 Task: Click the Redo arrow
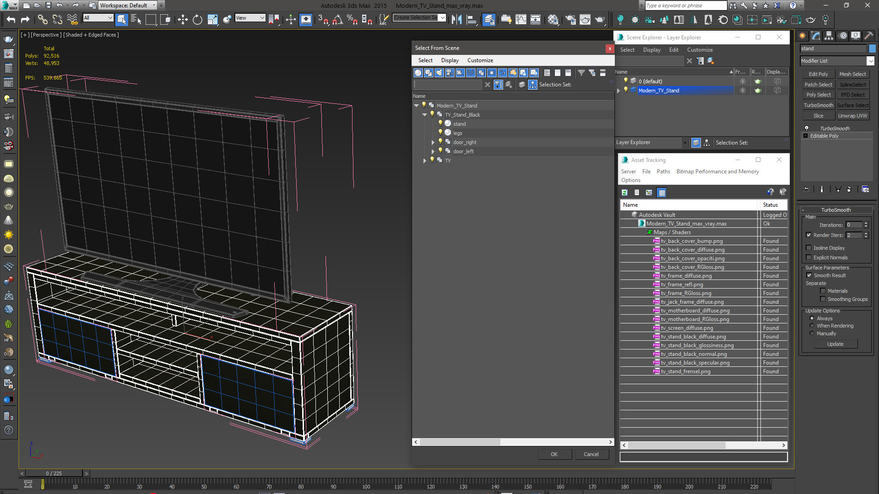pyautogui.click(x=25, y=19)
